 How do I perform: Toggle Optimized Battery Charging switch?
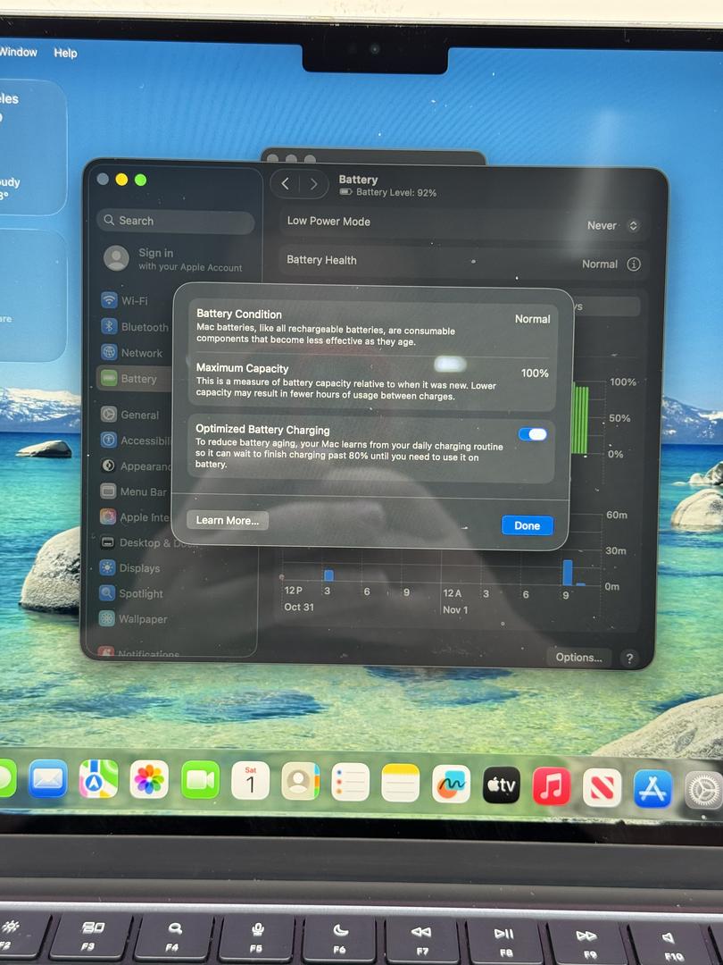click(x=533, y=434)
